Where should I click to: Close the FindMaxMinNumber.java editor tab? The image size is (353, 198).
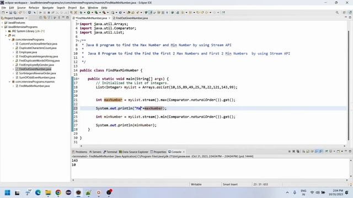tap(109, 18)
